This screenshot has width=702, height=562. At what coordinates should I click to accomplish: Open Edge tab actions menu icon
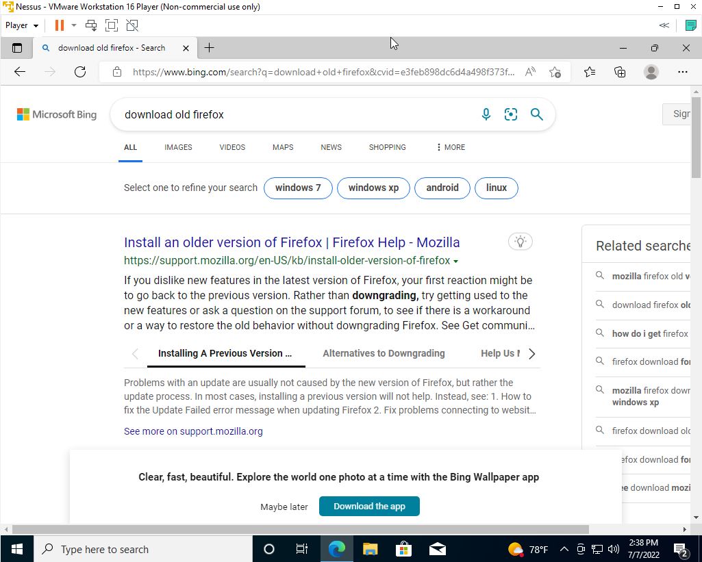pos(17,48)
